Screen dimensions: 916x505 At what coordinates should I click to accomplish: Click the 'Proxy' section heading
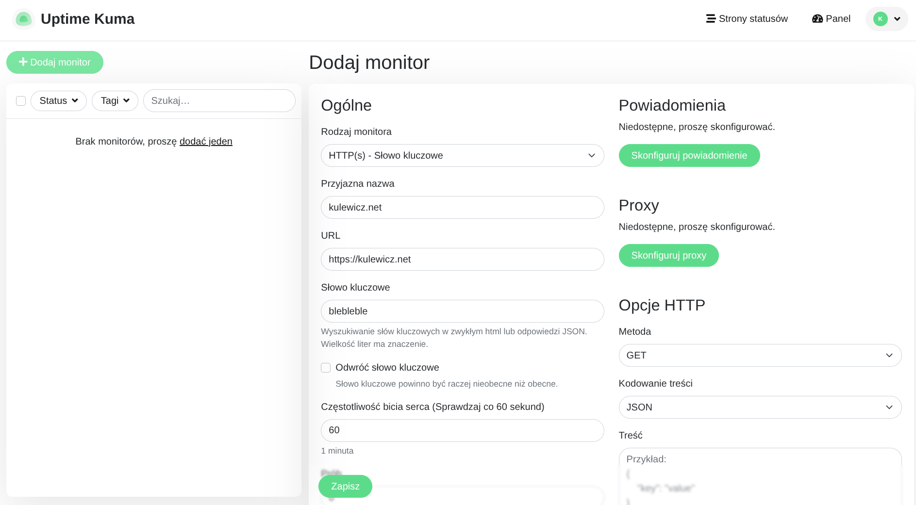(639, 206)
